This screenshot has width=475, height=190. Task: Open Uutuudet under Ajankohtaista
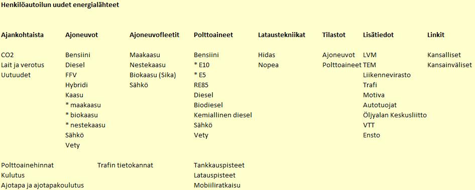(16, 75)
